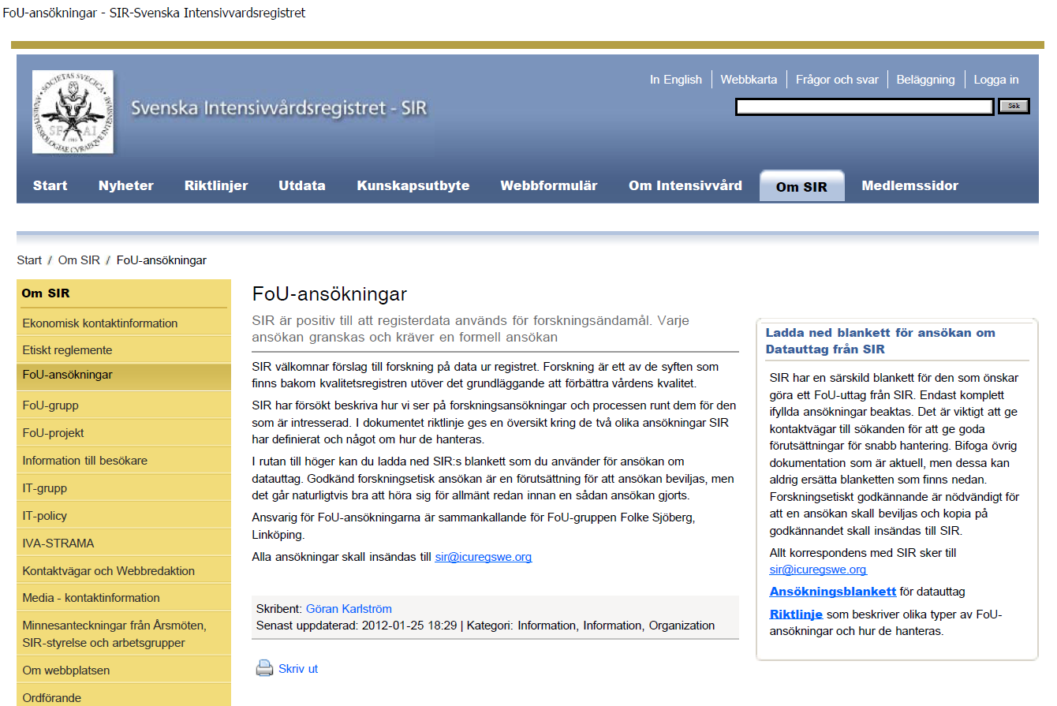The height and width of the screenshot is (706, 1057).
Task: Go to the Medlemssidor tab
Action: coord(910,186)
